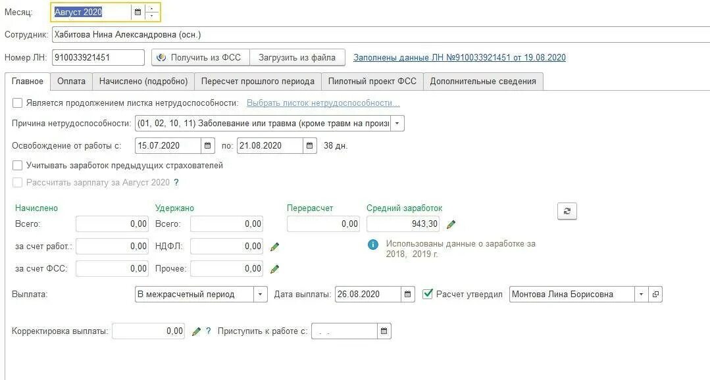The image size is (710, 380).
Task: Open link Заполнены данные ЛН №910033921451
Action: click(459, 57)
